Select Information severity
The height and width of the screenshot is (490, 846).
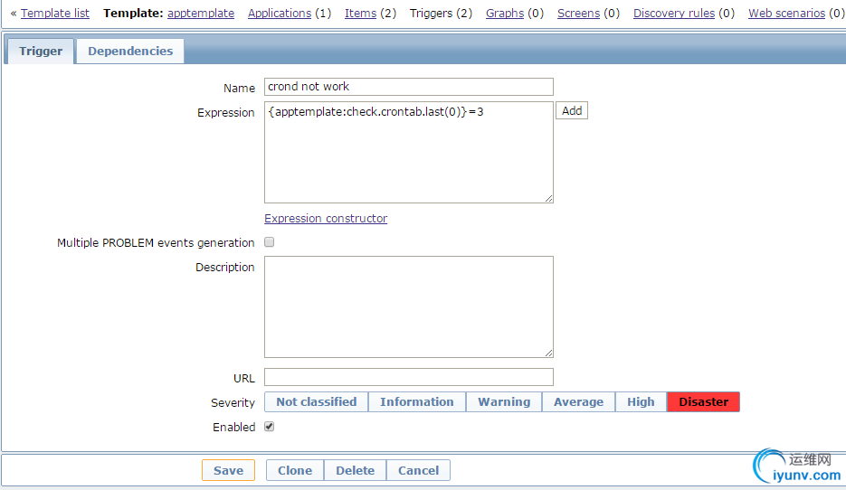(416, 402)
